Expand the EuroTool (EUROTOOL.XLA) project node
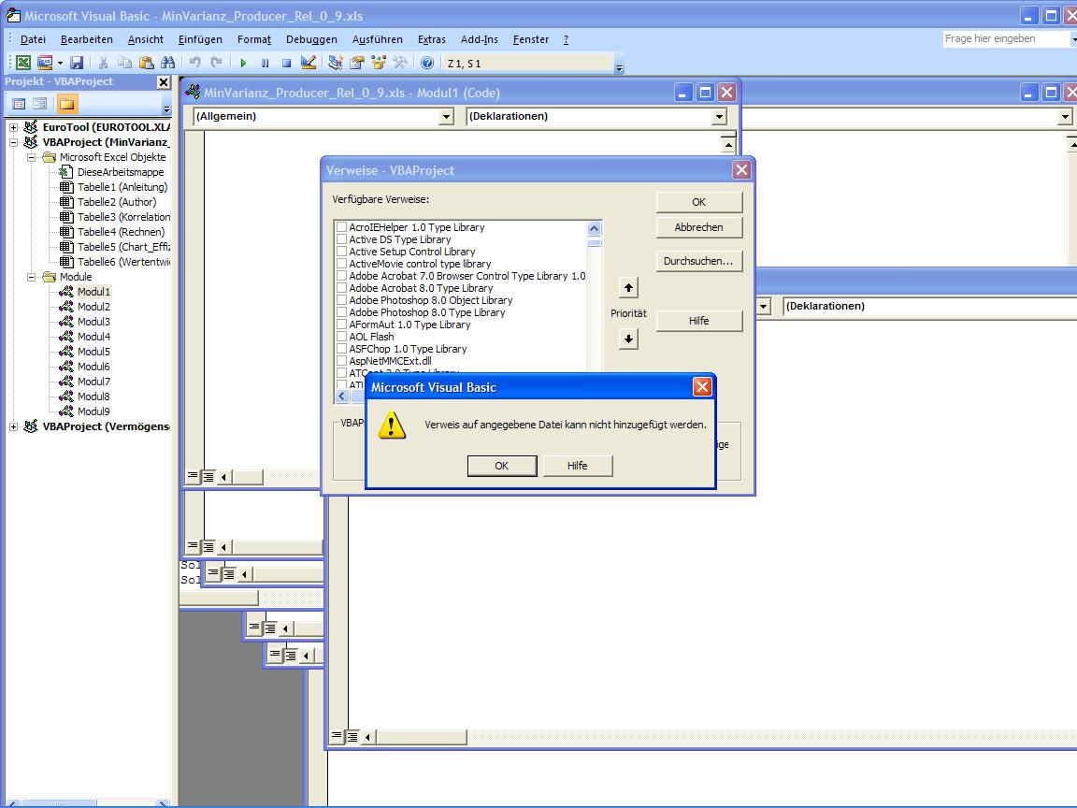1077x808 pixels. coord(13,127)
